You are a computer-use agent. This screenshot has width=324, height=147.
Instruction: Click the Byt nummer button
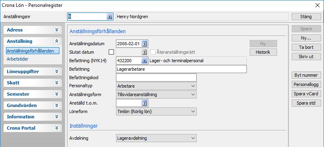coord(306,75)
